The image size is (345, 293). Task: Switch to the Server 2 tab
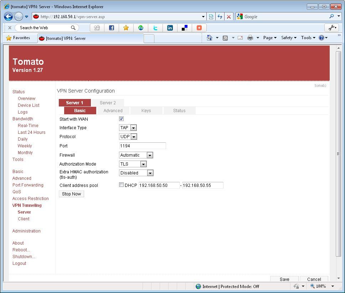click(x=108, y=103)
